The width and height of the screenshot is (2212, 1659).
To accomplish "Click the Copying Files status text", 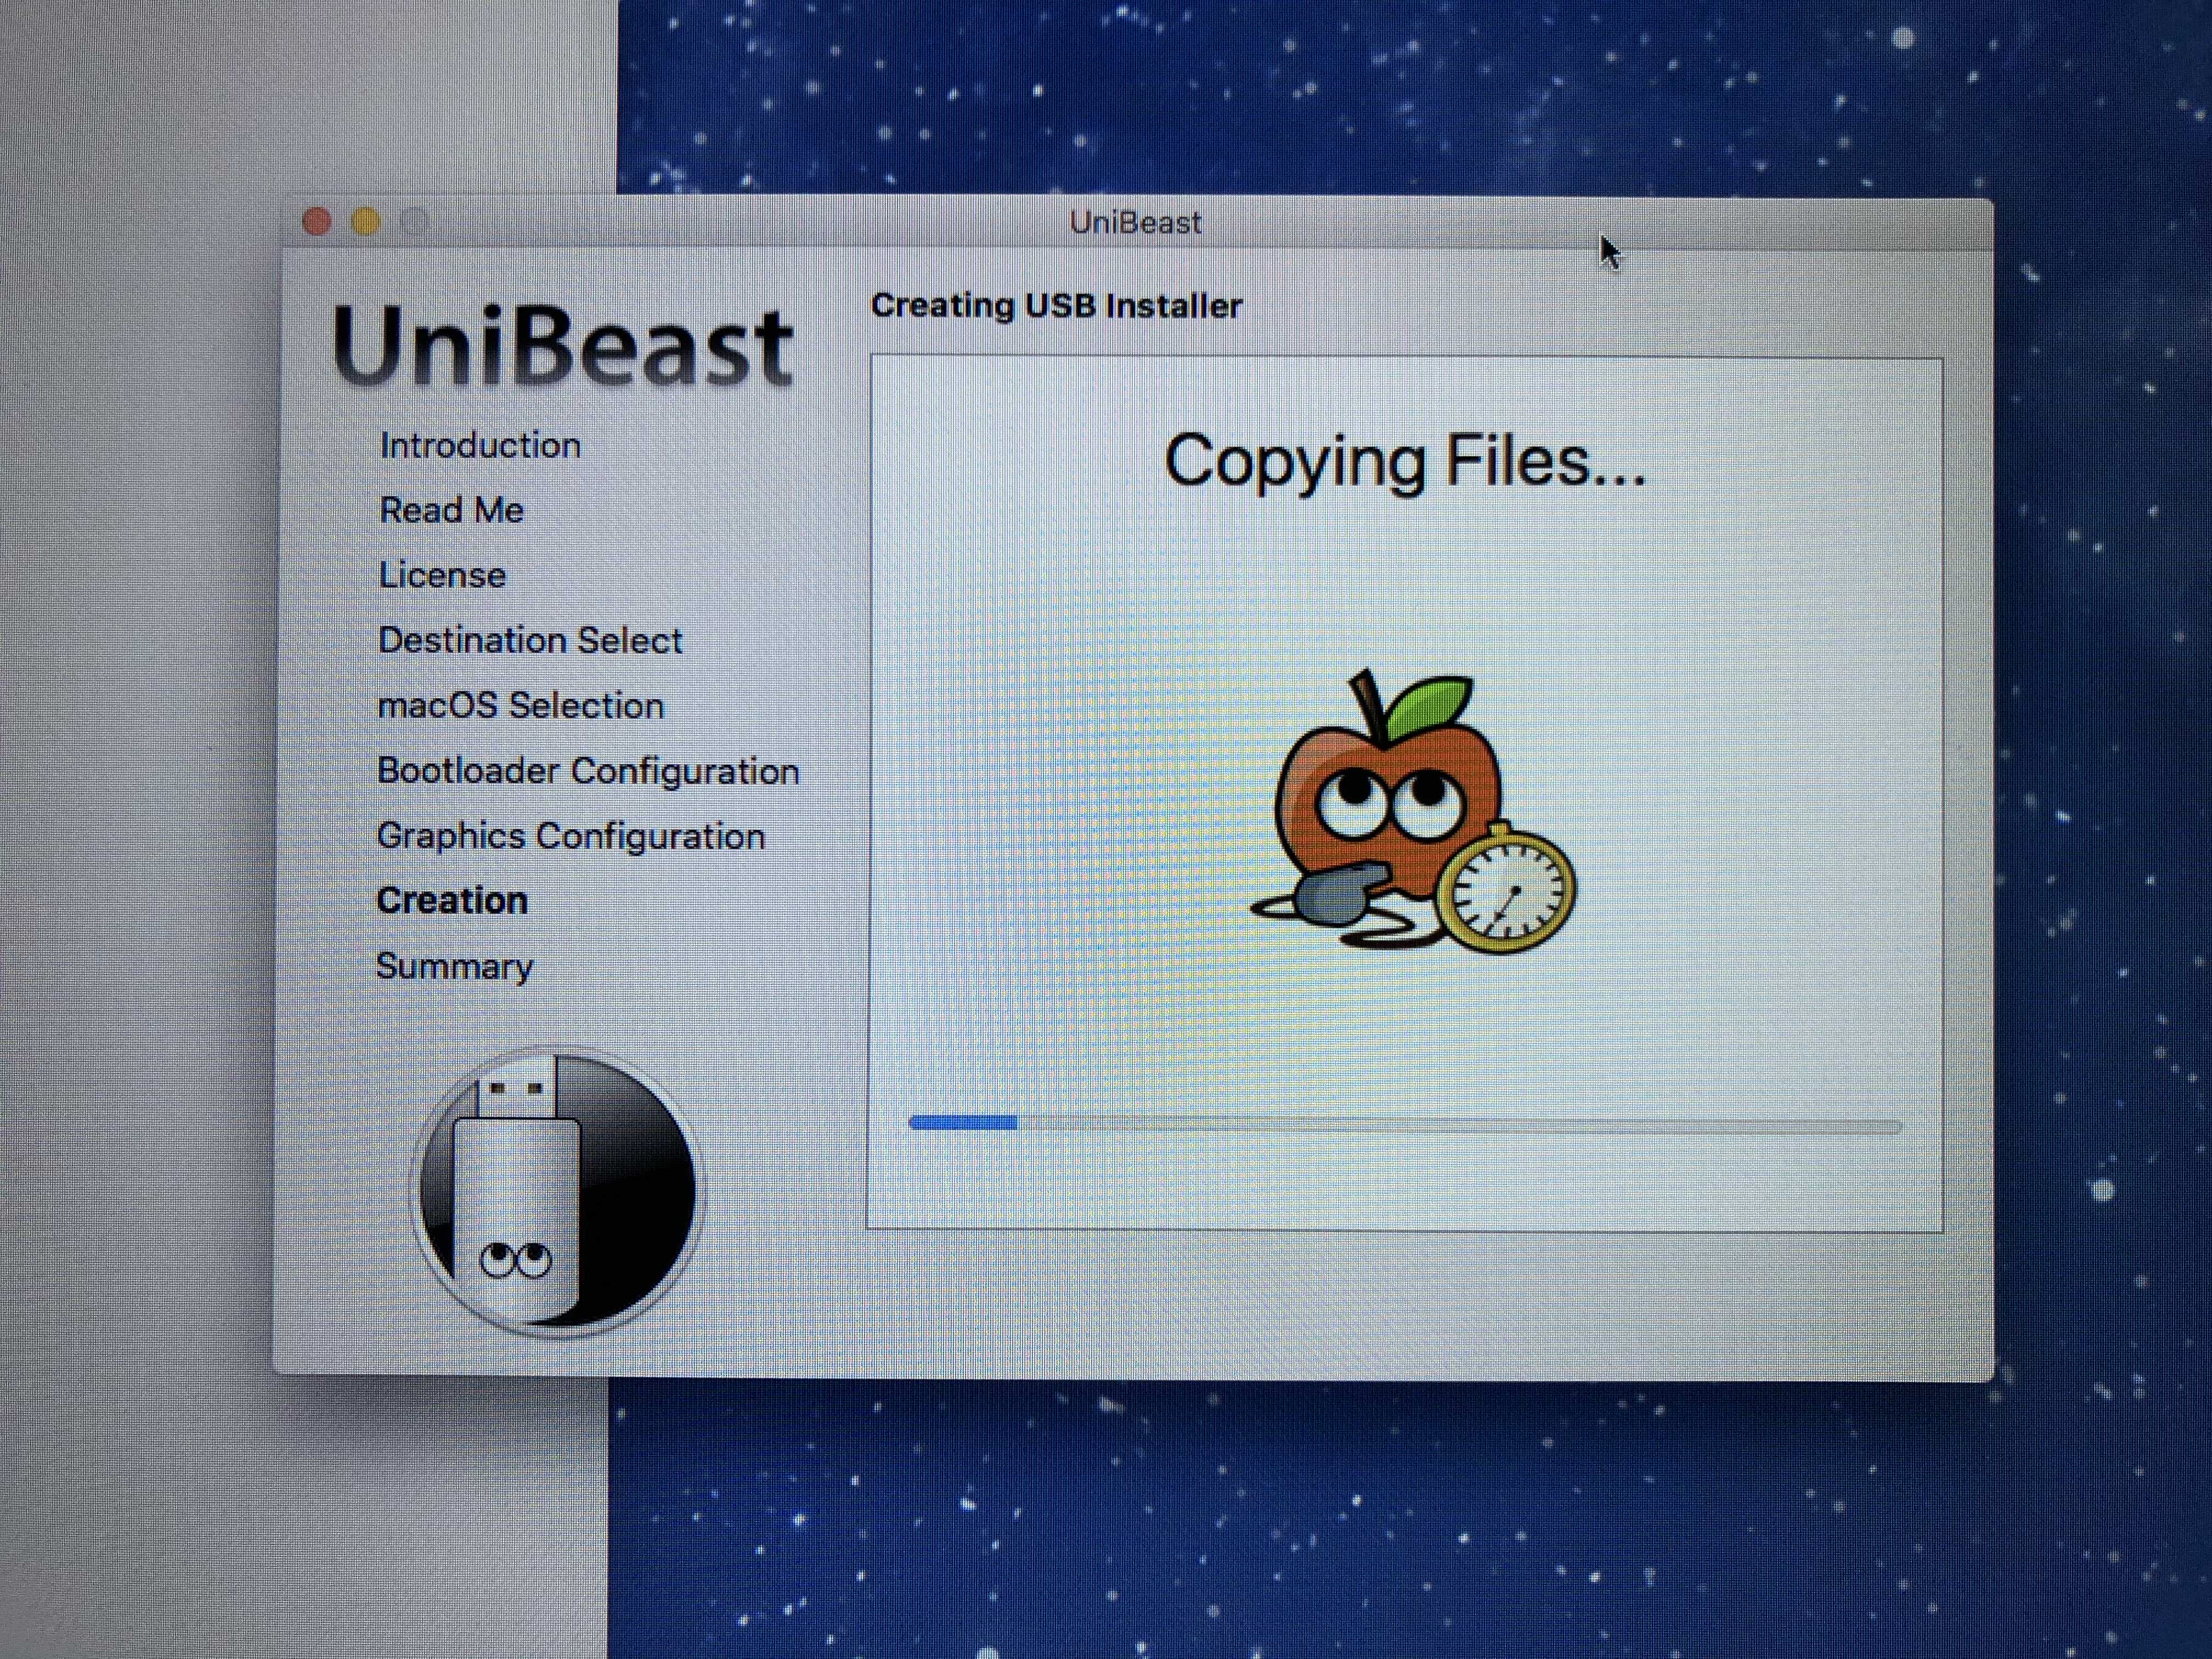I will 1404,461.
